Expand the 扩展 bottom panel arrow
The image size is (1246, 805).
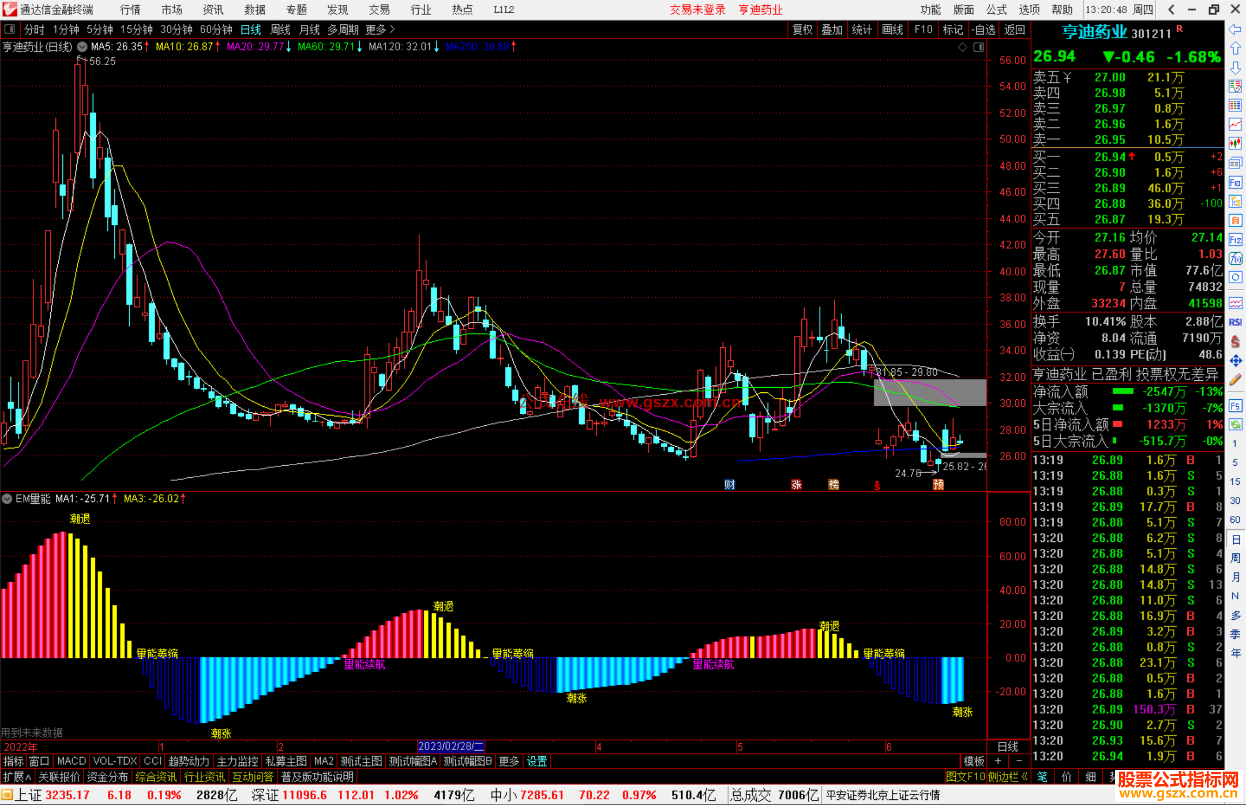tap(17, 777)
